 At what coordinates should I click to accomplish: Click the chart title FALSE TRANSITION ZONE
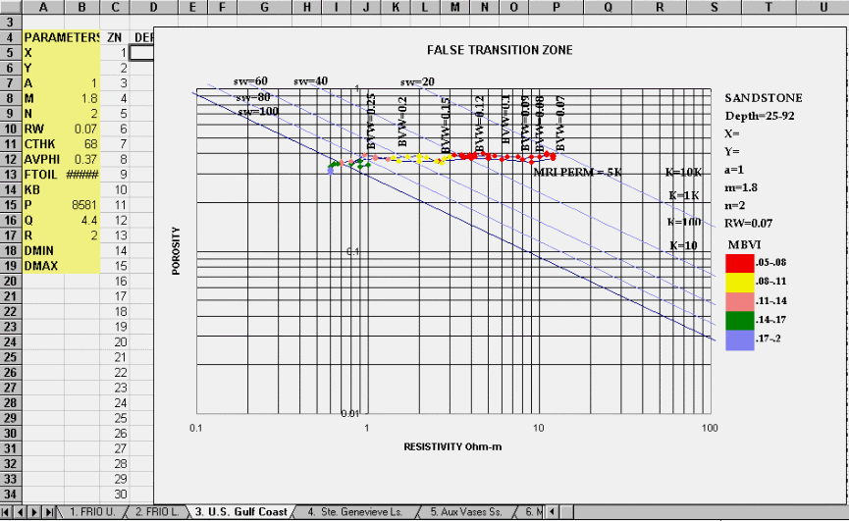point(500,50)
